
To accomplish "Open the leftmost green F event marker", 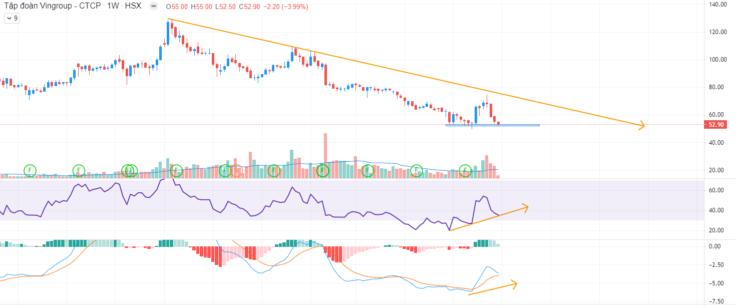I will [x=30, y=171].
